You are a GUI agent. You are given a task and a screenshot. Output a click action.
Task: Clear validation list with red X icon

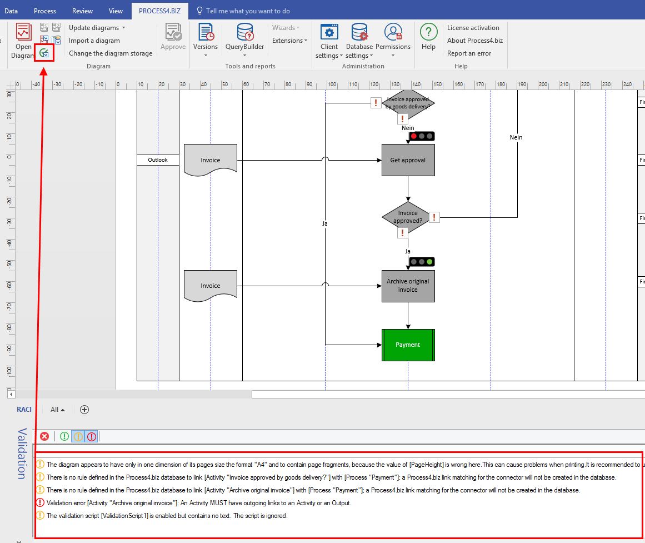tap(44, 436)
